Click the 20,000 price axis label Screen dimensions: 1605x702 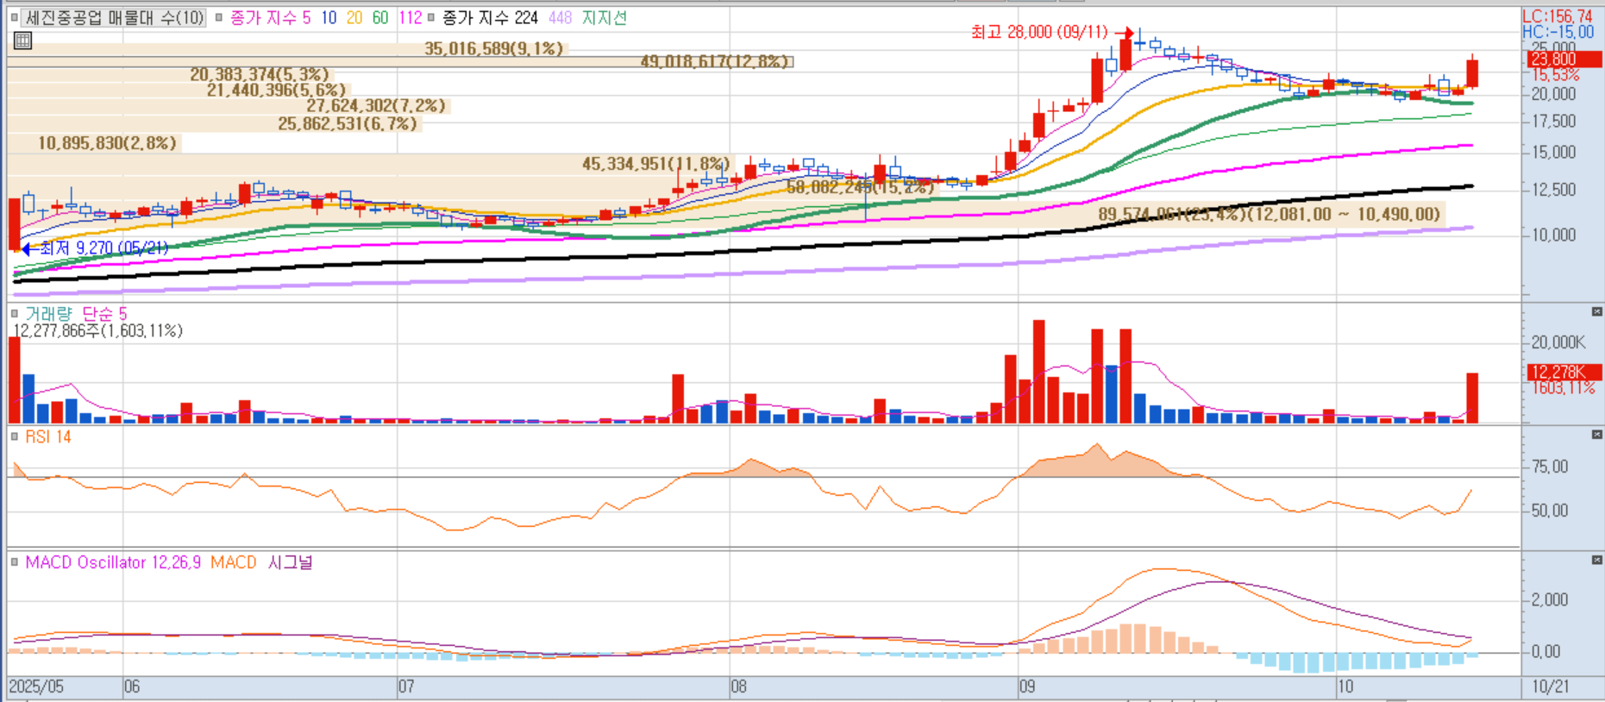pos(1553,94)
